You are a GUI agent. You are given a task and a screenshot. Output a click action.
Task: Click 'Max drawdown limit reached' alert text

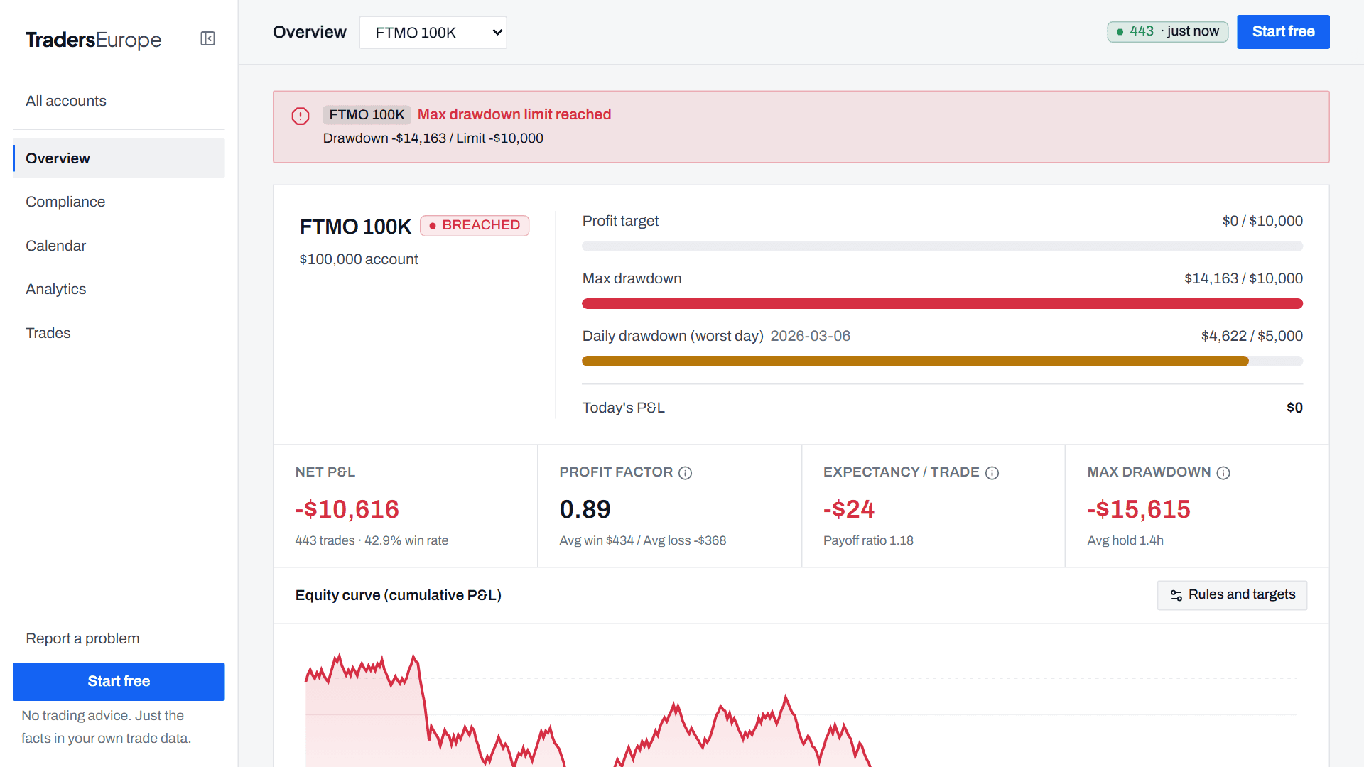coord(514,114)
